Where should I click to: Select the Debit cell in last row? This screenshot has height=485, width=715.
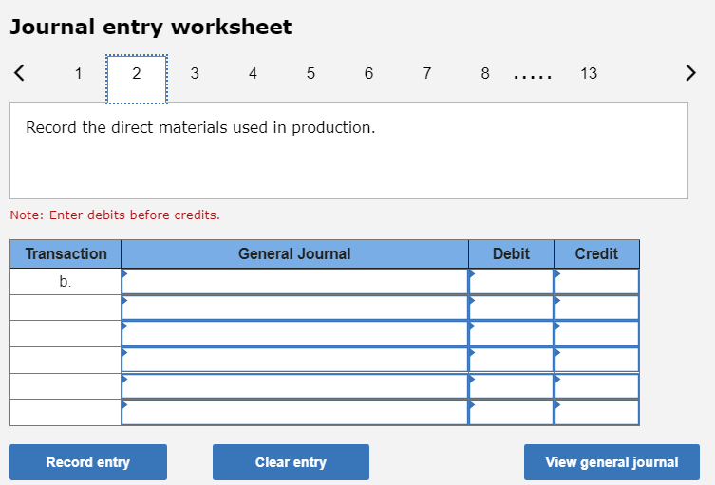tap(511, 413)
